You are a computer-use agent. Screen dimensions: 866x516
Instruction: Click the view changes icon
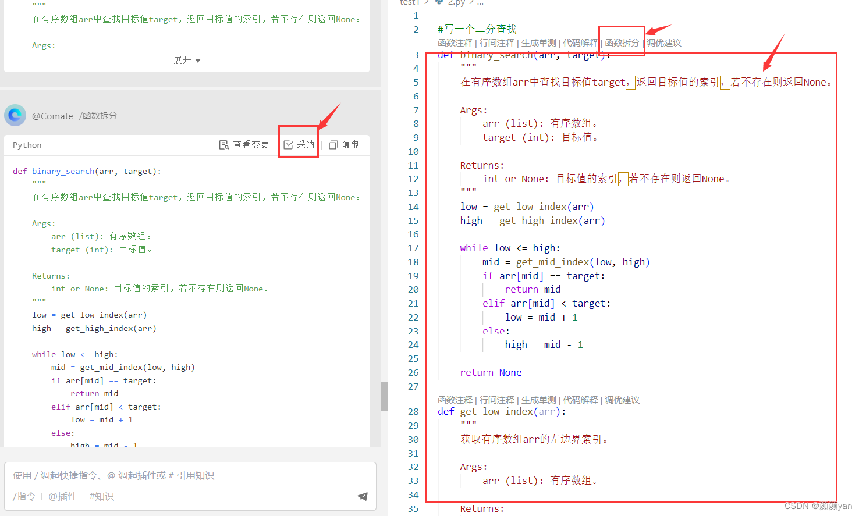[x=223, y=145]
